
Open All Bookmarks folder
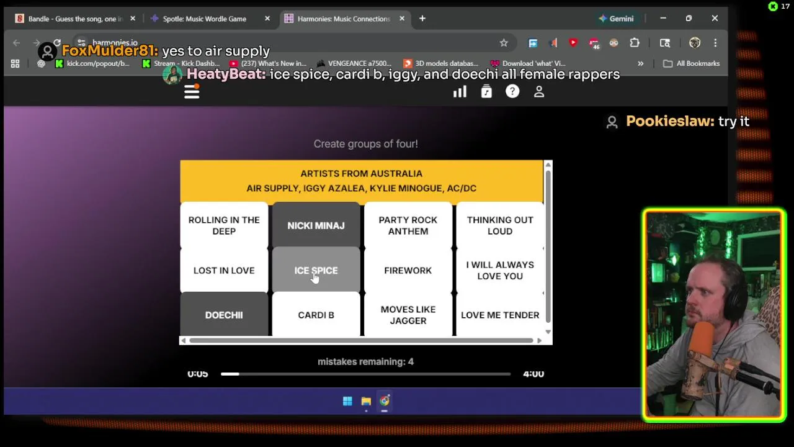pos(692,63)
